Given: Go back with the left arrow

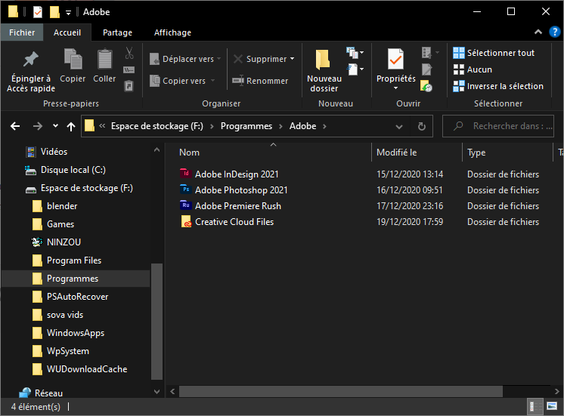Looking at the screenshot, I should pyautogui.click(x=15, y=126).
